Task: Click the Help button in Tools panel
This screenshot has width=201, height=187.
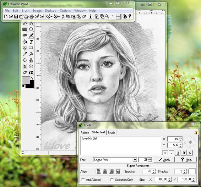Action: (186, 160)
